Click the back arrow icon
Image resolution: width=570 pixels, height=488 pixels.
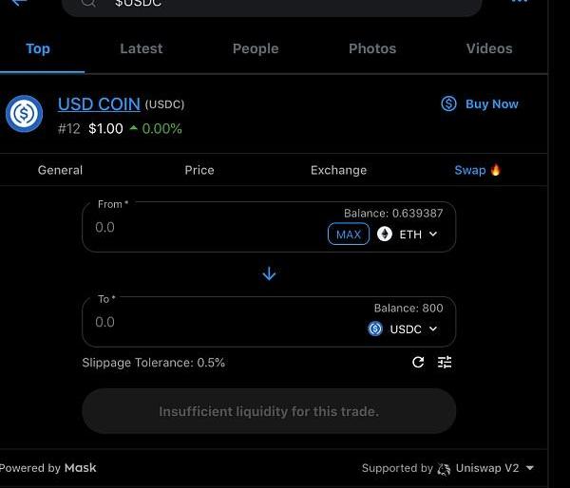coord(19,3)
